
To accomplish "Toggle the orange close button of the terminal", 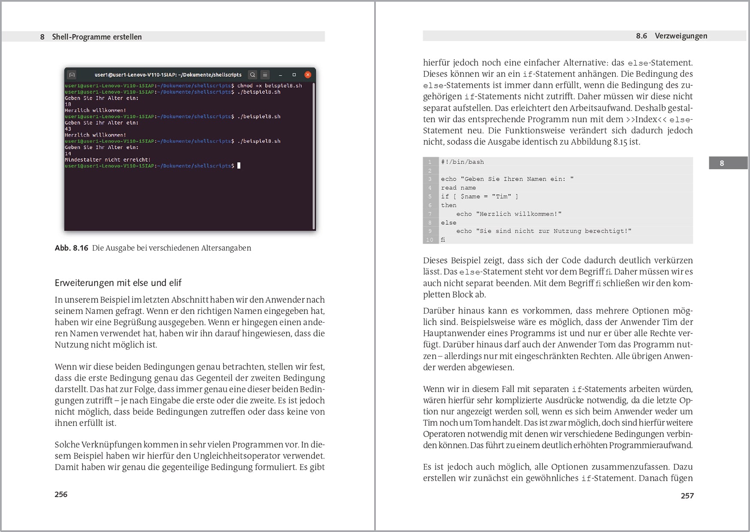I will [308, 75].
